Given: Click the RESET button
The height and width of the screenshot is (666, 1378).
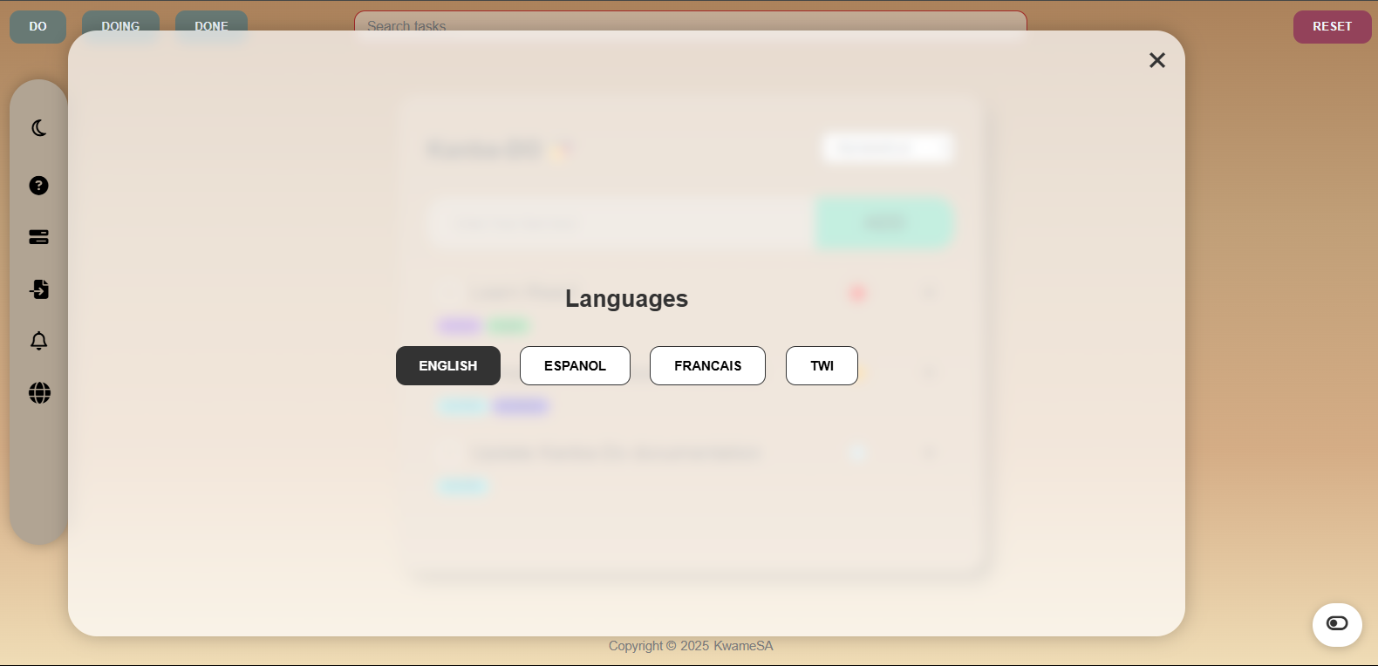Looking at the screenshot, I should 1332,26.
